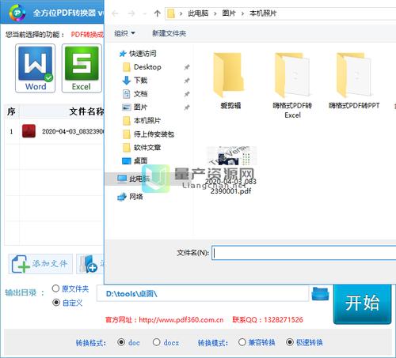Click 图片 in the address breadcrumb
This screenshot has height=358, width=396.
click(229, 13)
